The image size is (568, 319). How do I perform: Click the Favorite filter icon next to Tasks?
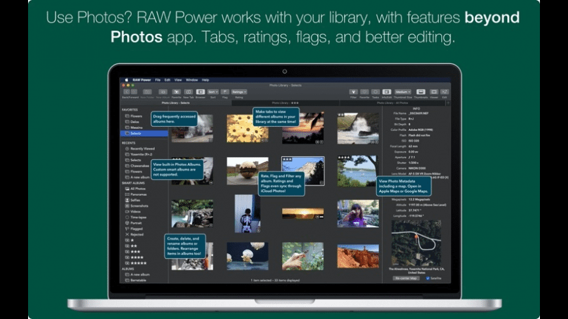tap(364, 92)
